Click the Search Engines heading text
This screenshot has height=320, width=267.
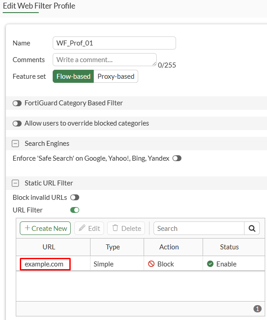click(47, 144)
